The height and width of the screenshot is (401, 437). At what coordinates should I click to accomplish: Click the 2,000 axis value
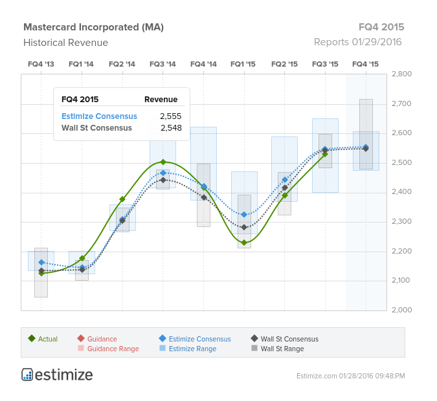click(401, 310)
